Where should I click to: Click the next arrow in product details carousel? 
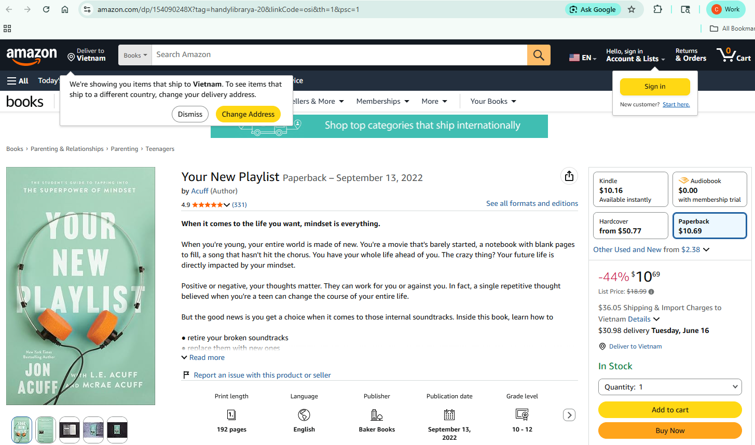(569, 415)
